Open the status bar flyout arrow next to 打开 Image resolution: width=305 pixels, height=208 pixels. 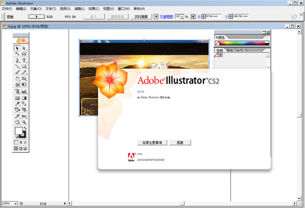coord(65,204)
